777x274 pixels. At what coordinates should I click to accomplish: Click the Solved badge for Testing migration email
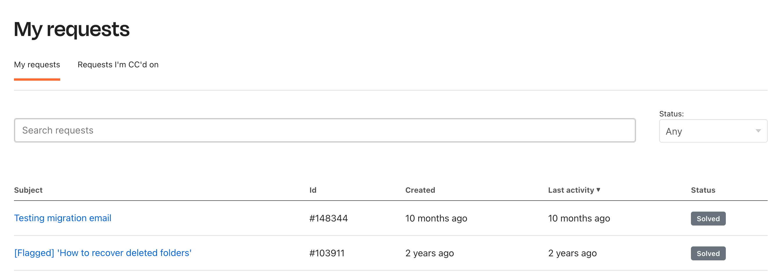(x=708, y=219)
